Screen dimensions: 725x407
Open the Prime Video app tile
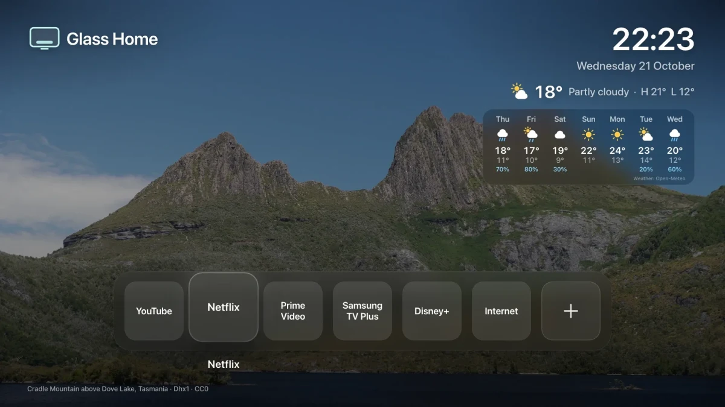[293, 311]
